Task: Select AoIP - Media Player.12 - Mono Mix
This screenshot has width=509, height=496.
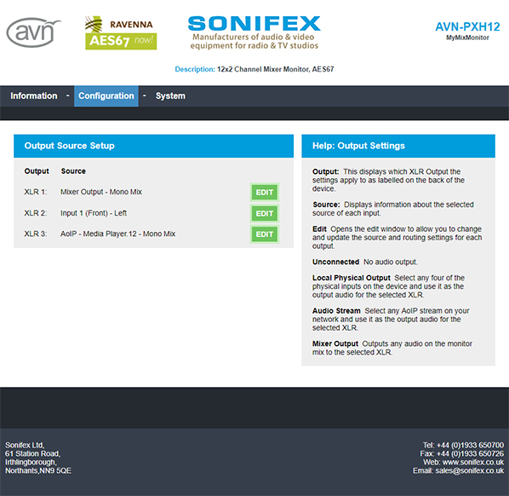Action: (117, 234)
